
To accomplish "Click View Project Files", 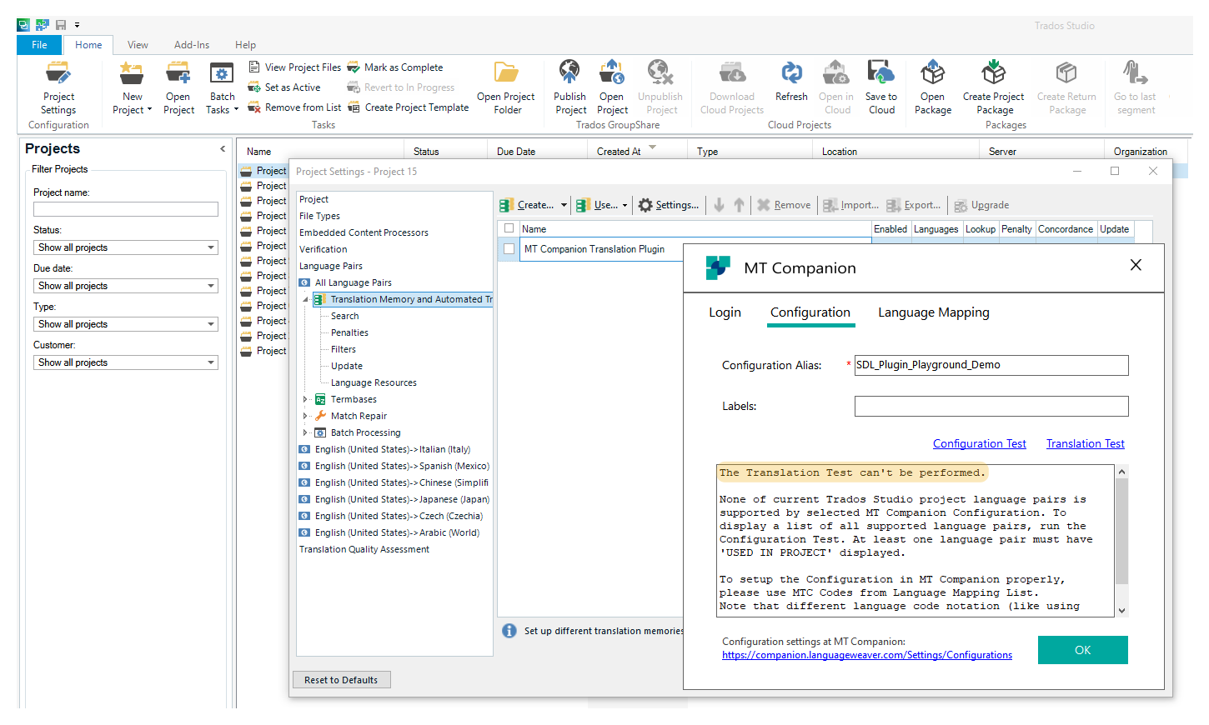I will click(x=295, y=67).
